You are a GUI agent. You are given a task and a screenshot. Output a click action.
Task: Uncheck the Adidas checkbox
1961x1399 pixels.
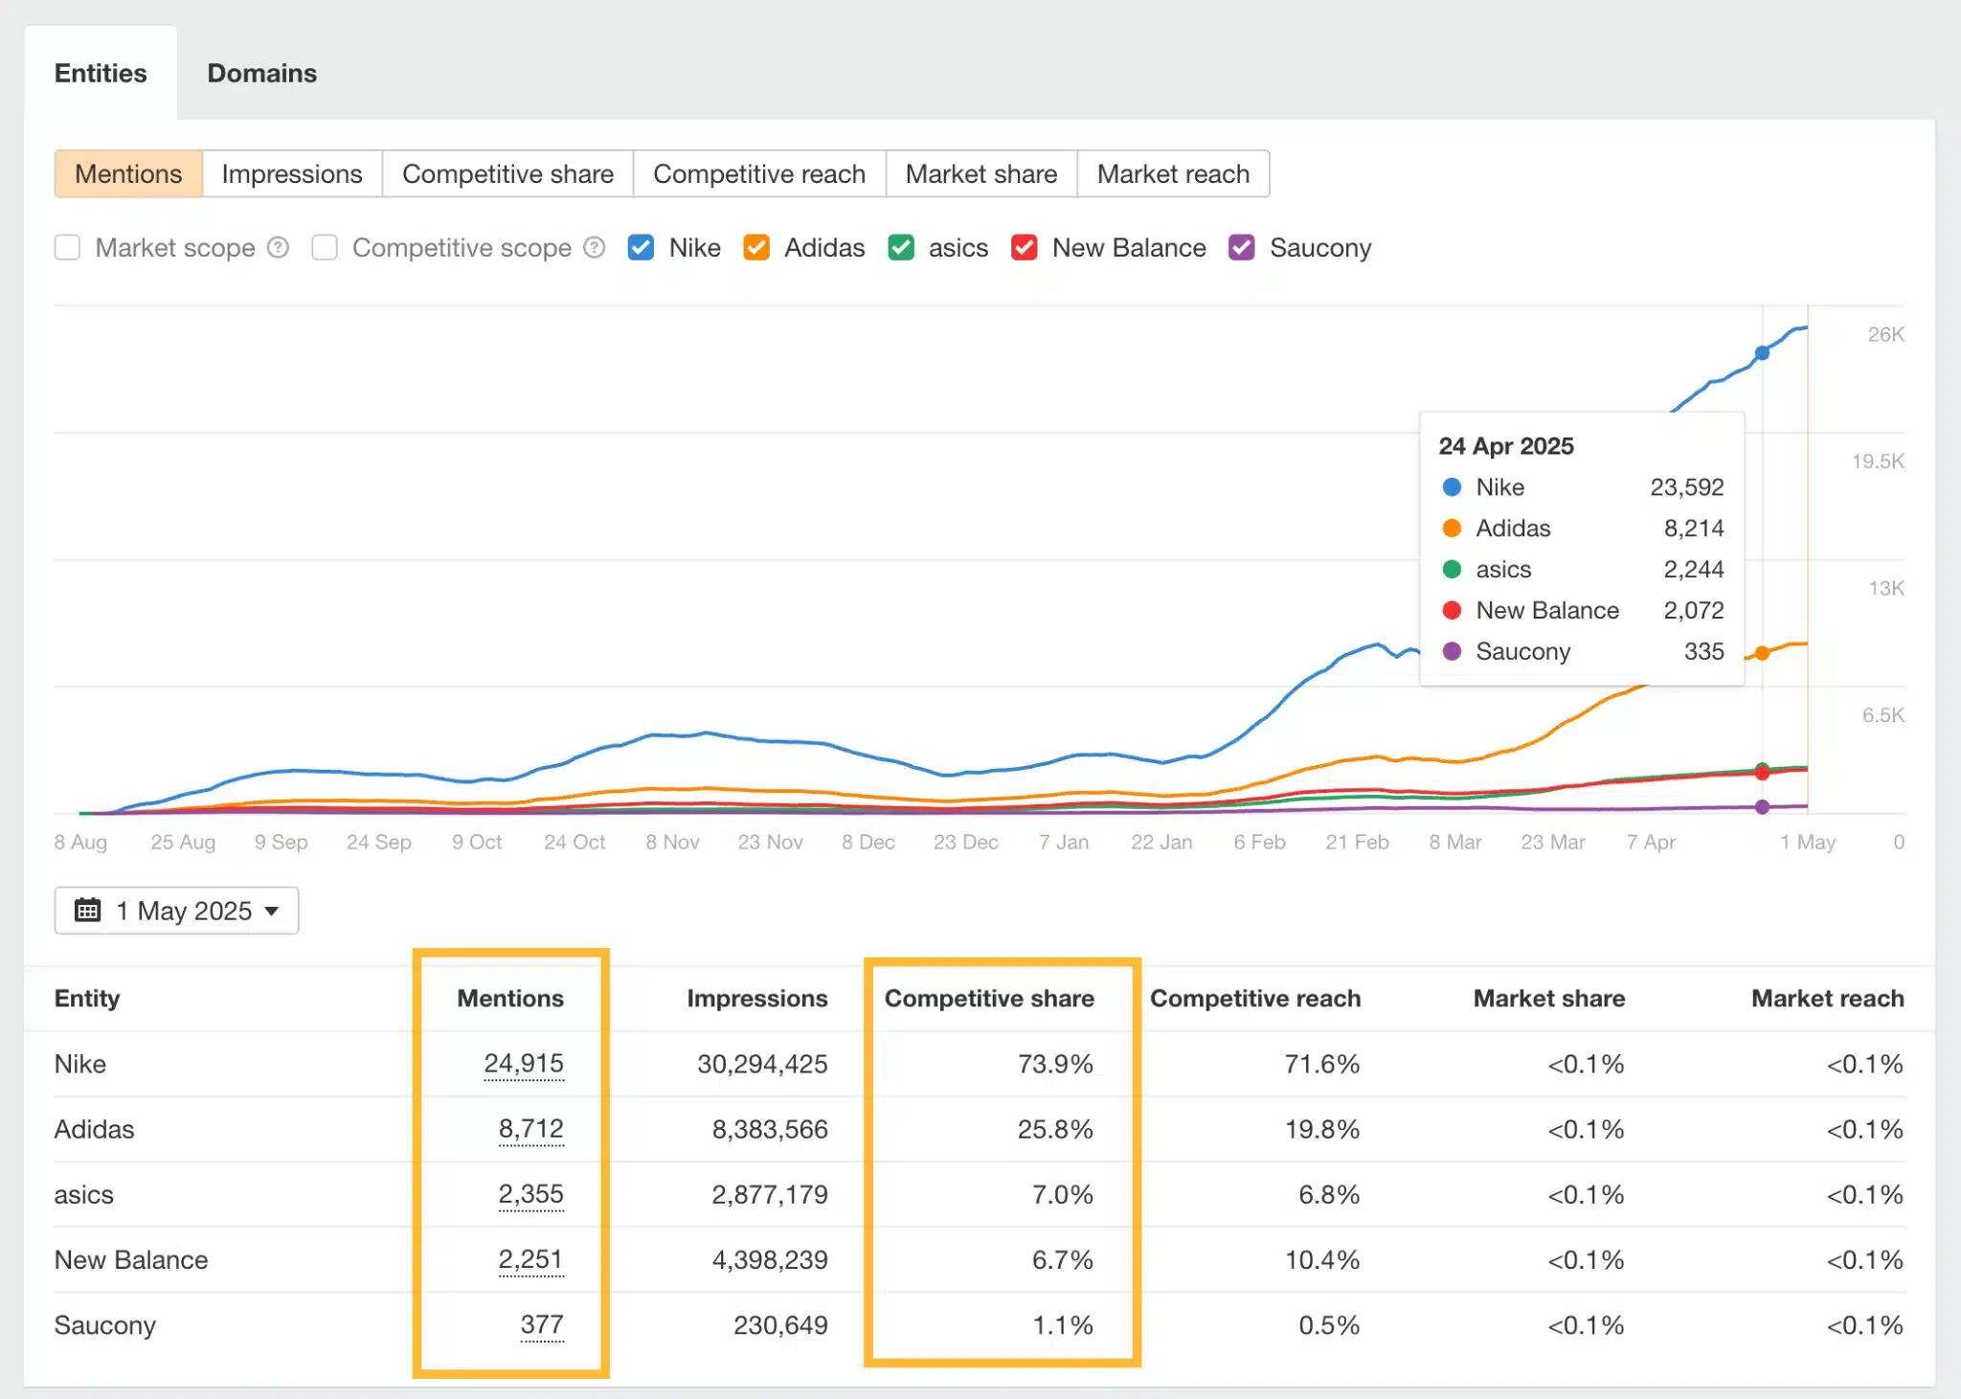click(x=756, y=248)
